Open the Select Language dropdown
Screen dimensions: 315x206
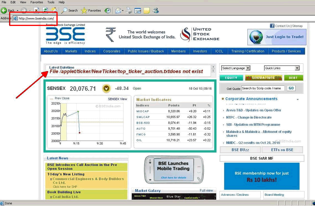(236, 68)
